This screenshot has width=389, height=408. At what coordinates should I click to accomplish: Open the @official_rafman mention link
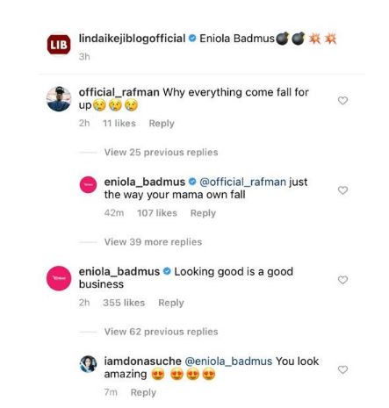242,182
